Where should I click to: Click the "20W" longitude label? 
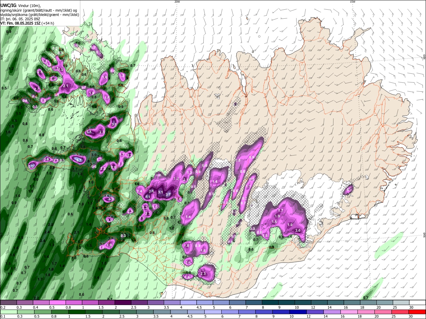[177, 2]
